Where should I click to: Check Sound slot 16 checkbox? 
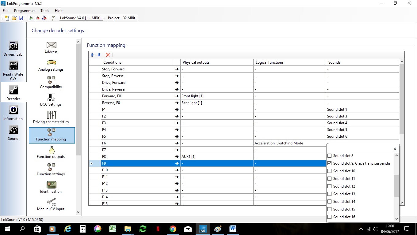coord(330,217)
